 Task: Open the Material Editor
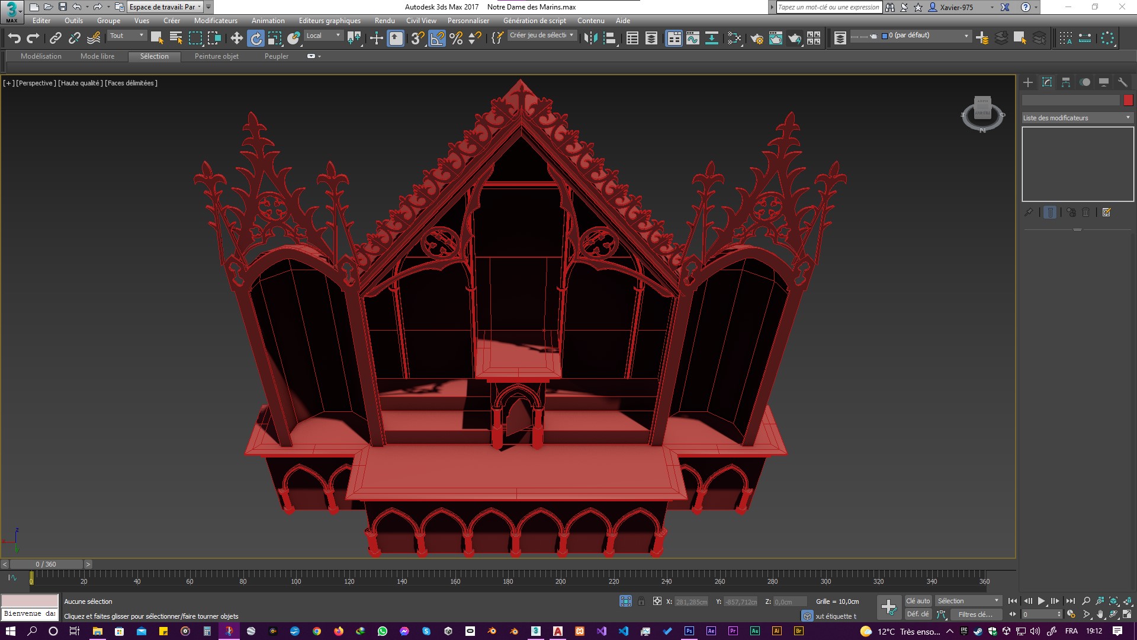734,39
